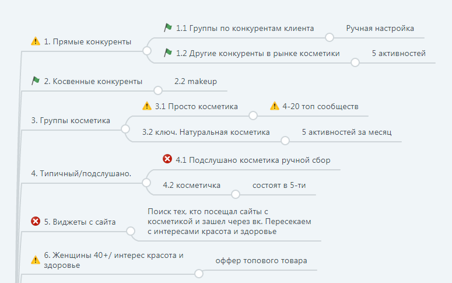Click green flag icon on node 1.2

coord(168,53)
